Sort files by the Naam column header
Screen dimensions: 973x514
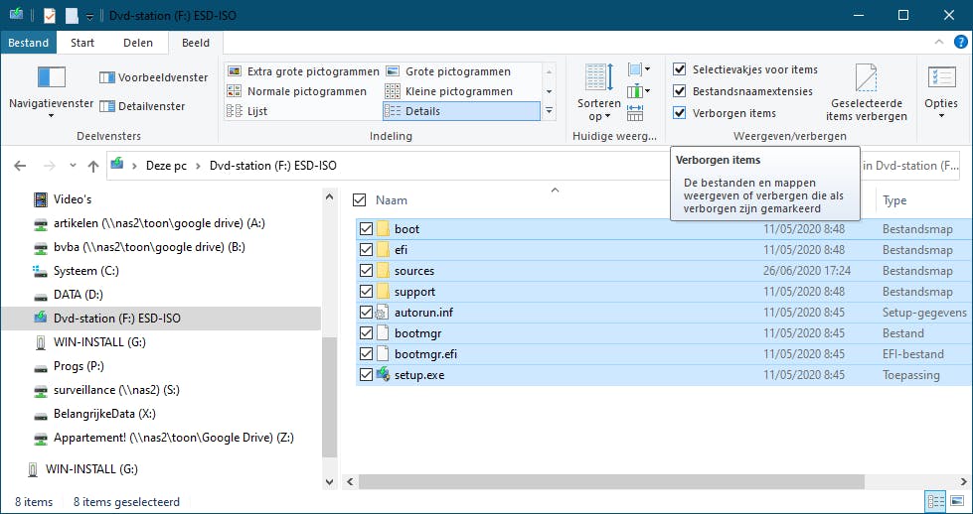tap(393, 200)
